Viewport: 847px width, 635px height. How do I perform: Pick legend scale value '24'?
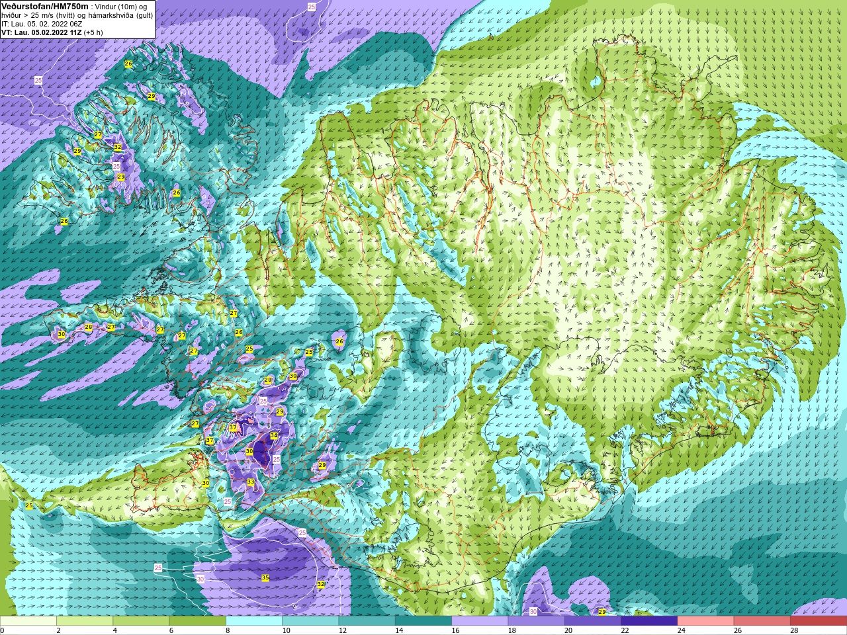(x=682, y=630)
